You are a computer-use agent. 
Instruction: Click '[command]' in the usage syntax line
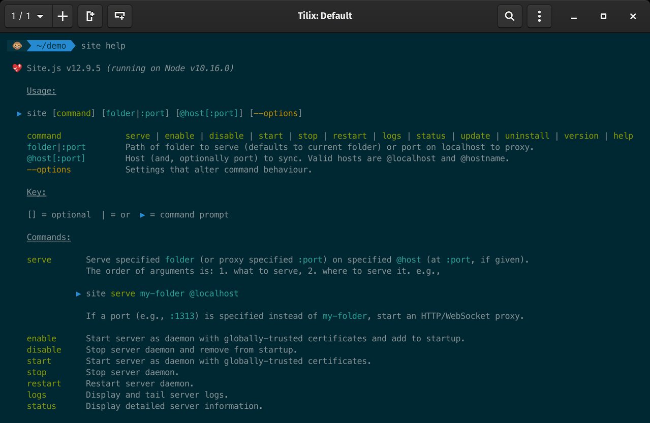click(74, 113)
